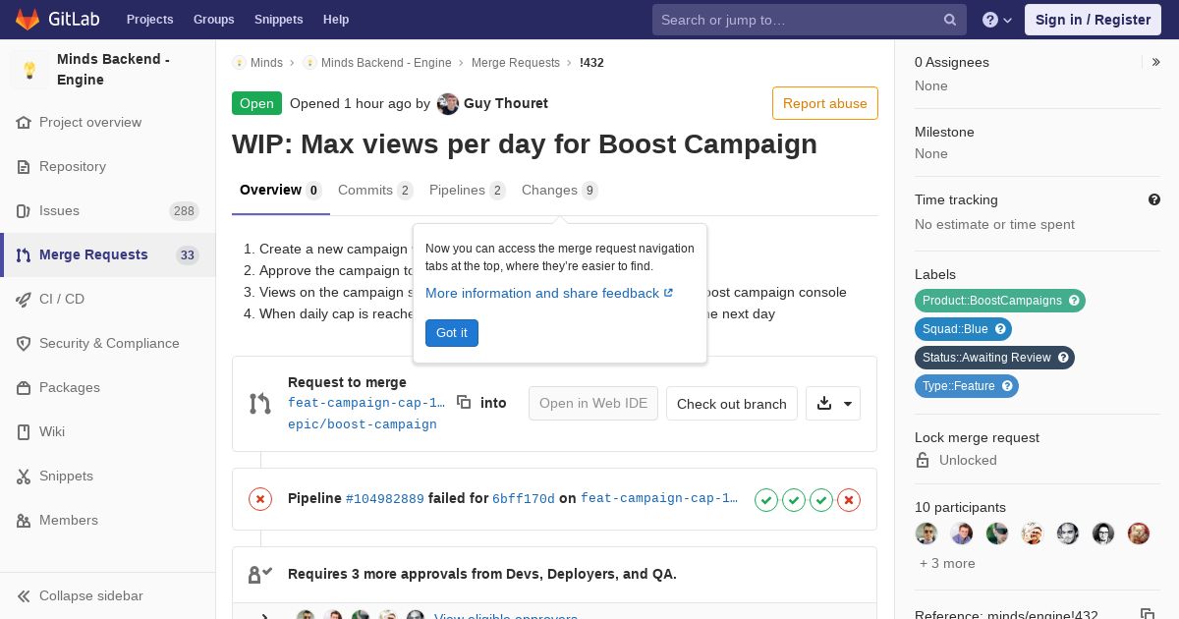1179x619 pixels.
Task: Click the Project overview home icon
Action: tap(24, 123)
